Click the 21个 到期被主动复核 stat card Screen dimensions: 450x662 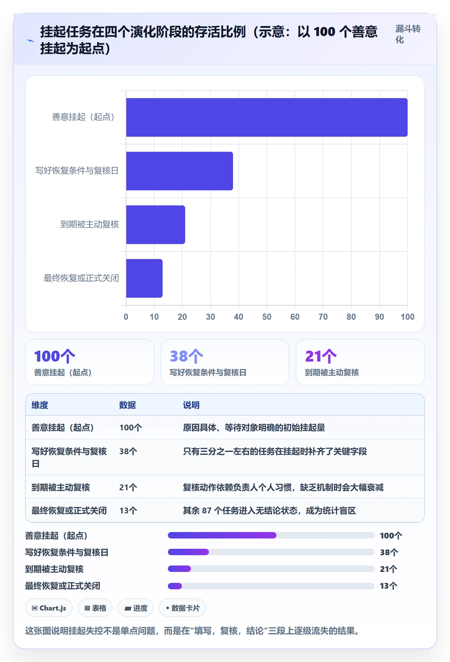pyautogui.click(x=360, y=362)
